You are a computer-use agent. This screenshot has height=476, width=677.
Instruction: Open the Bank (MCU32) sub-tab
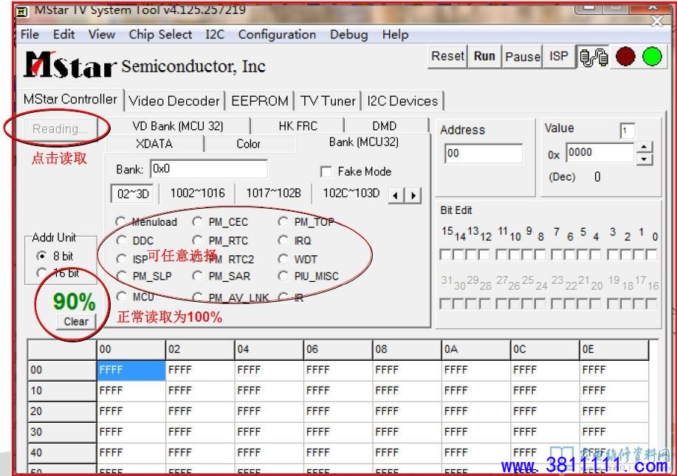point(363,142)
